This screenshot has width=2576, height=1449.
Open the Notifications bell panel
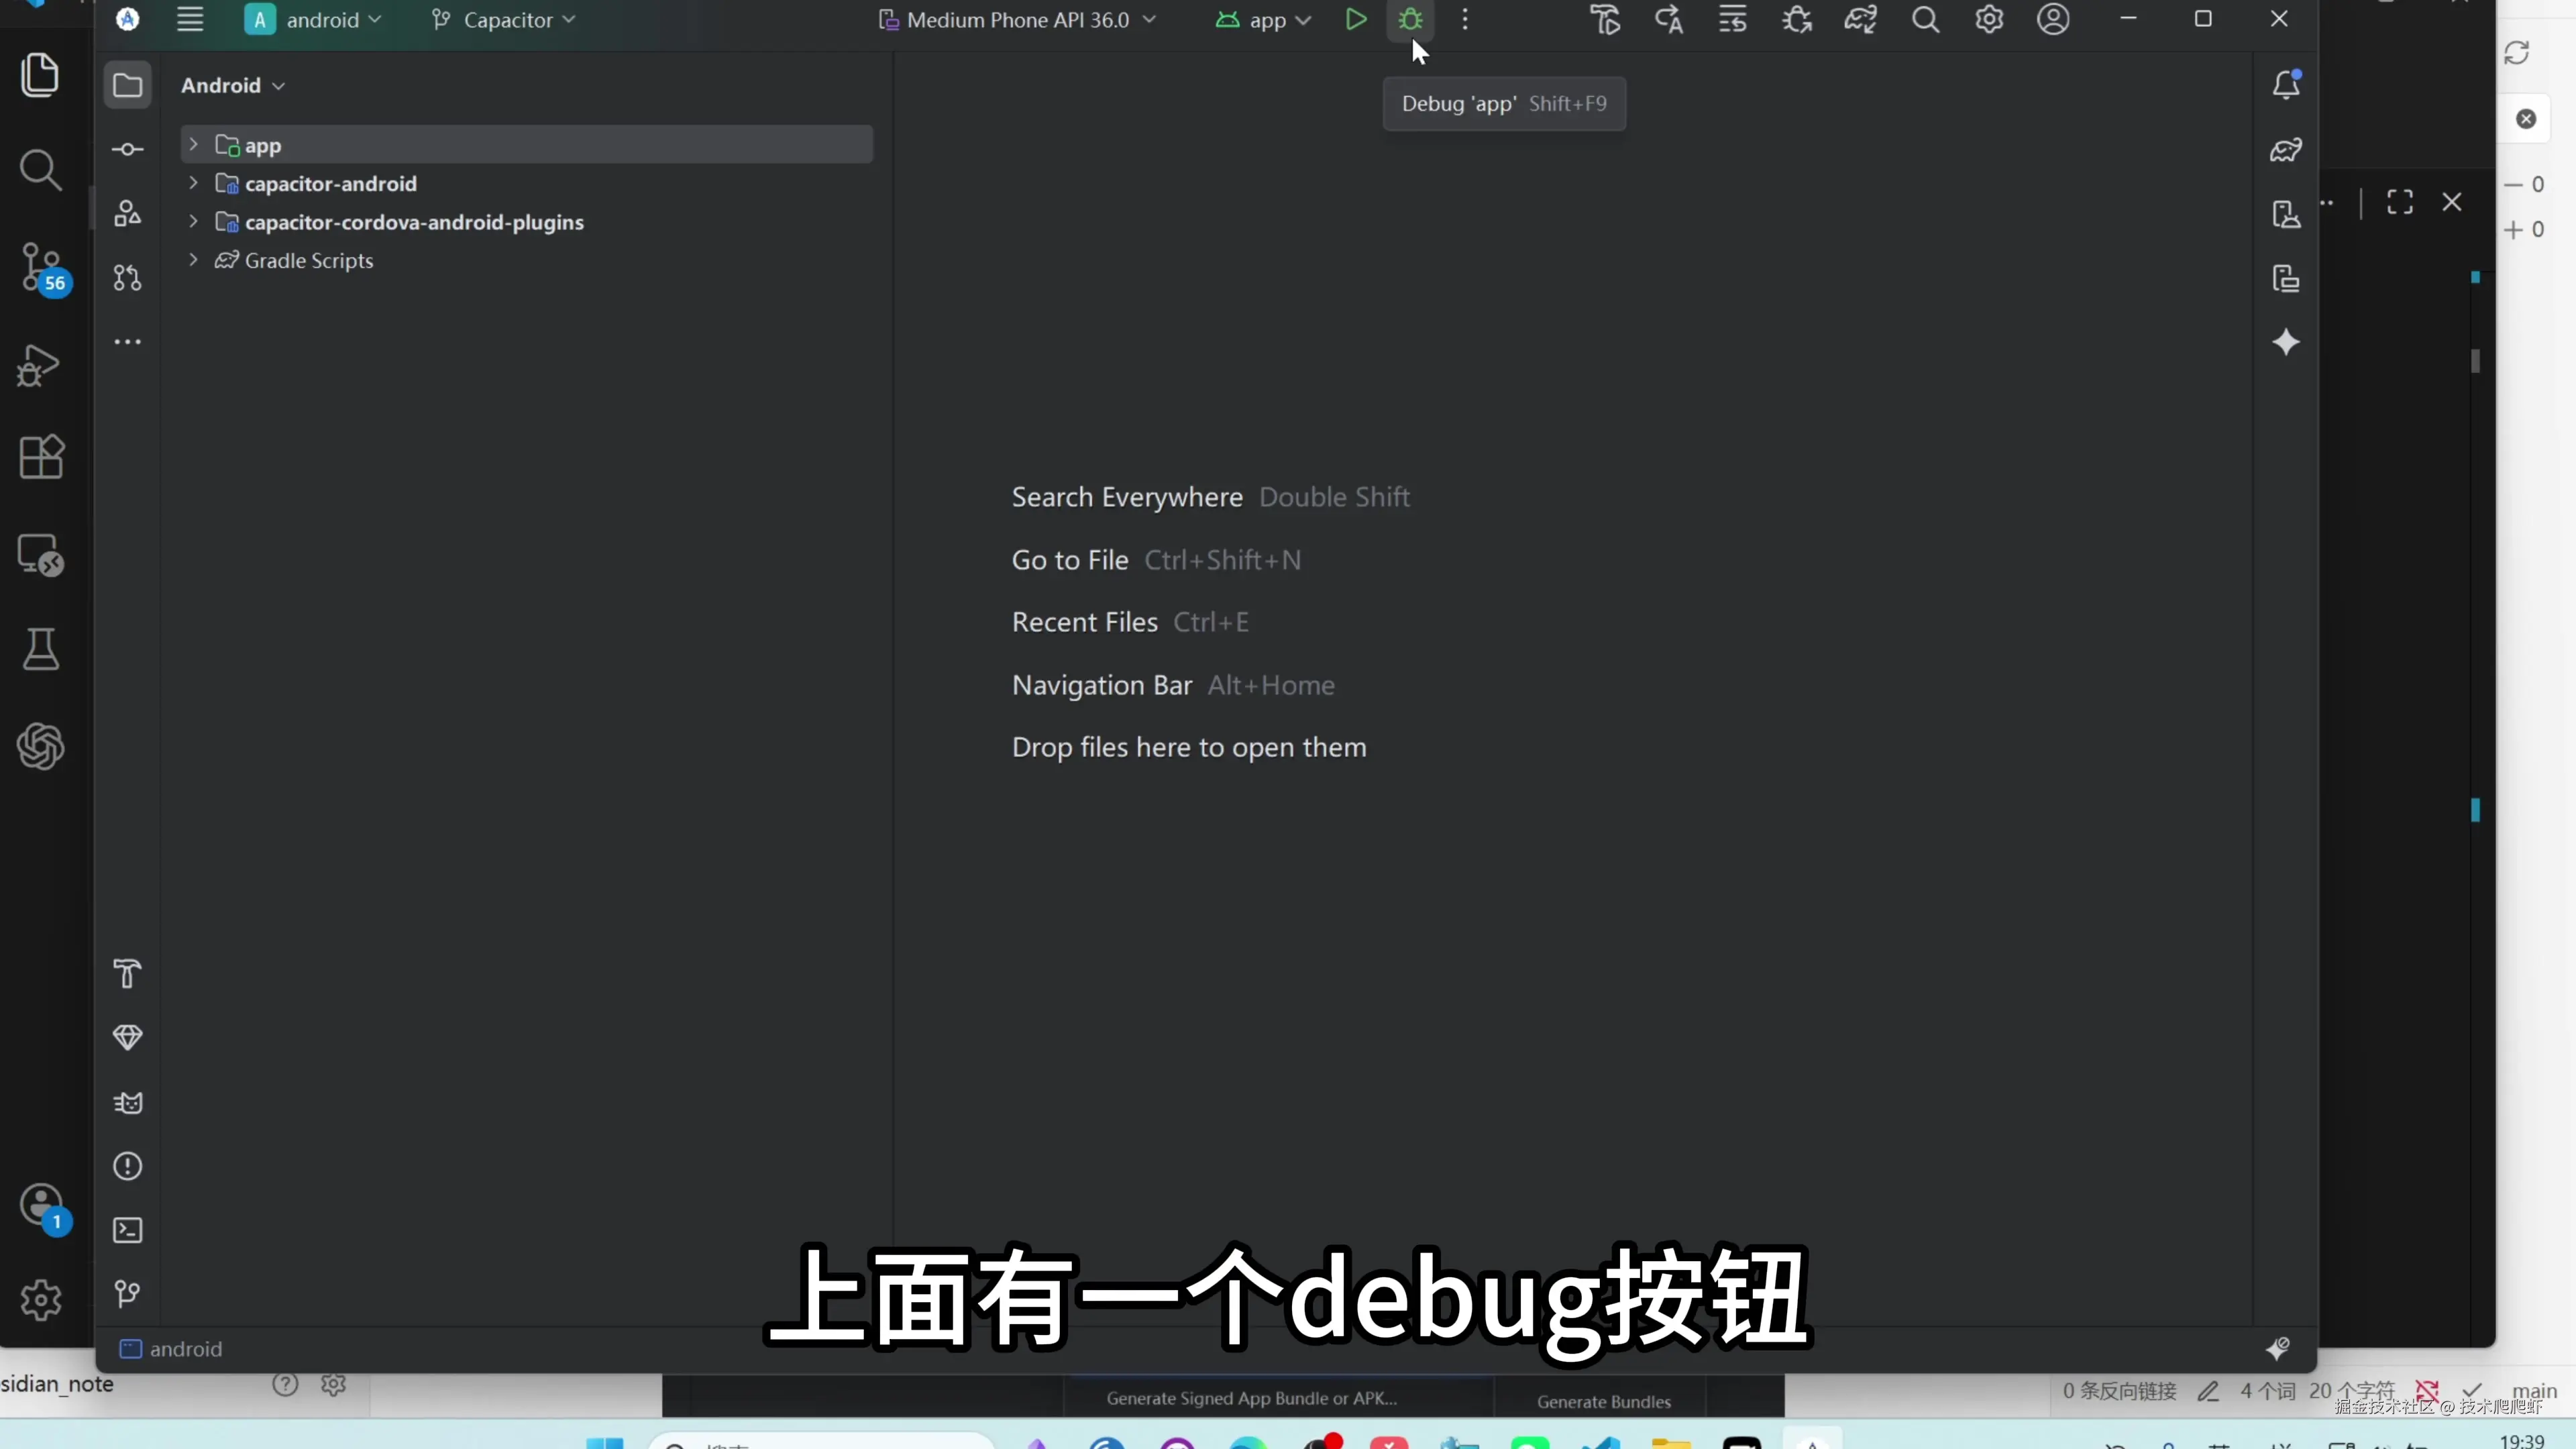2286,85
